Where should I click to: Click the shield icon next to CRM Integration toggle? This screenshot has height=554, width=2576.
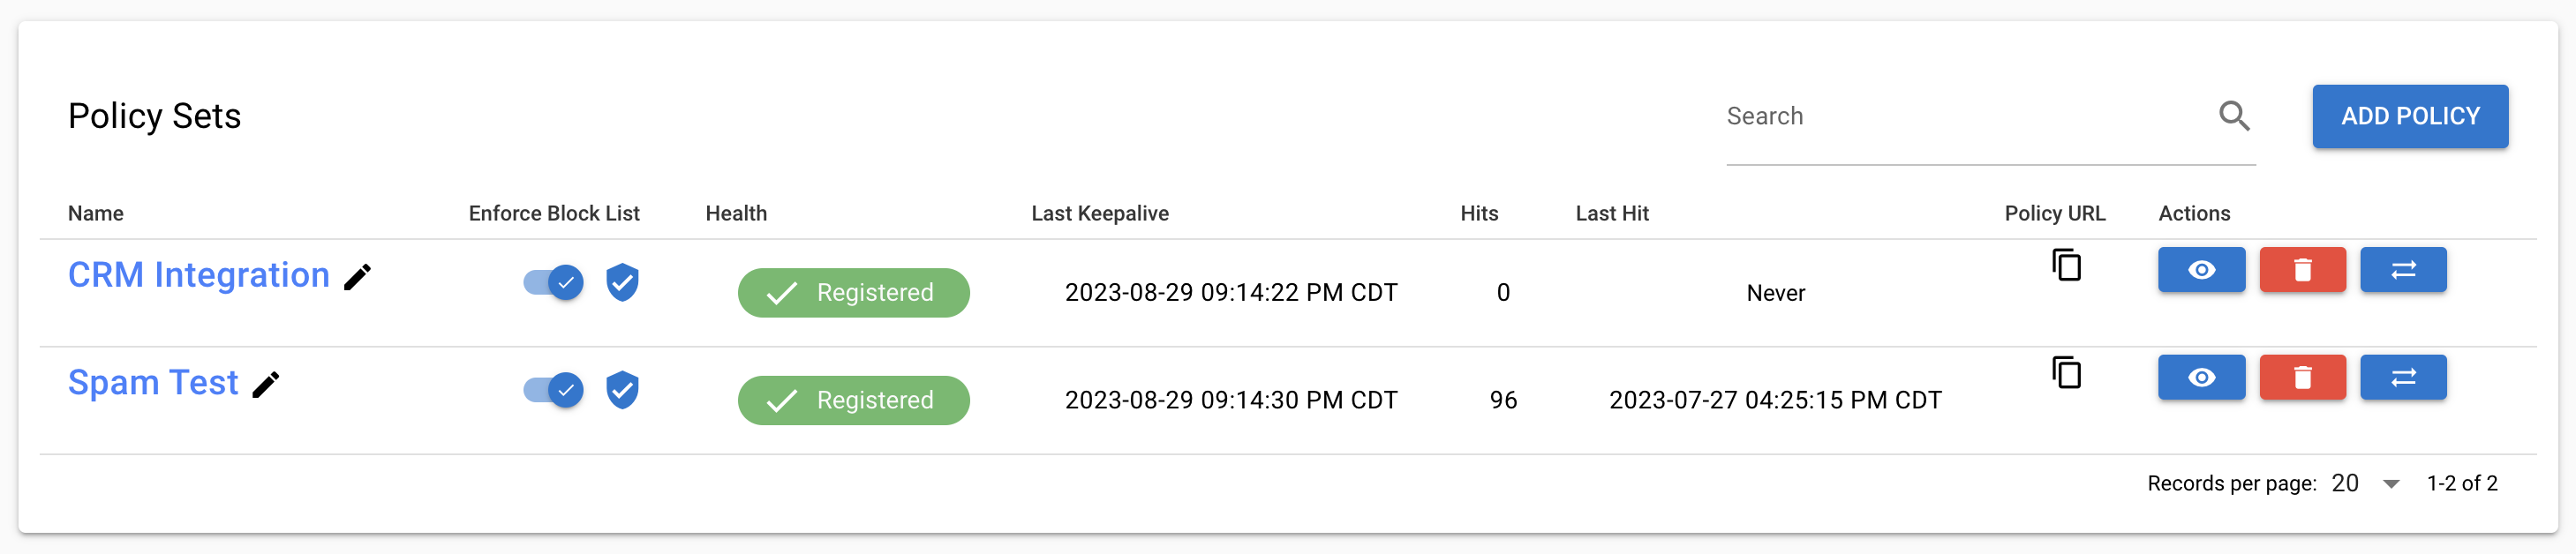pos(621,283)
